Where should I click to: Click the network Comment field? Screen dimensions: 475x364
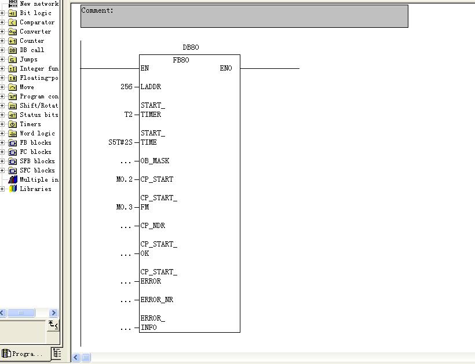(244, 16)
